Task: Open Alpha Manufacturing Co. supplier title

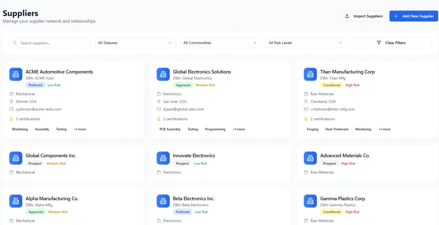Action: point(52,199)
